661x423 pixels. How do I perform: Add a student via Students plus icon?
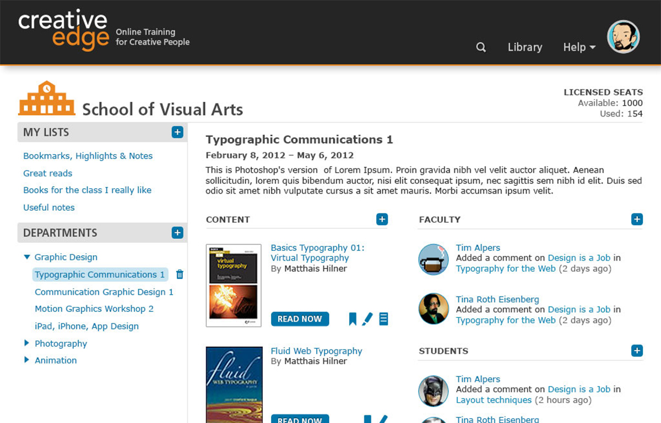(637, 350)
